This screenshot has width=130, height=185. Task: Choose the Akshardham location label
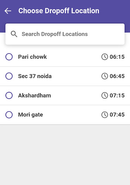click(x=35, y=95)
